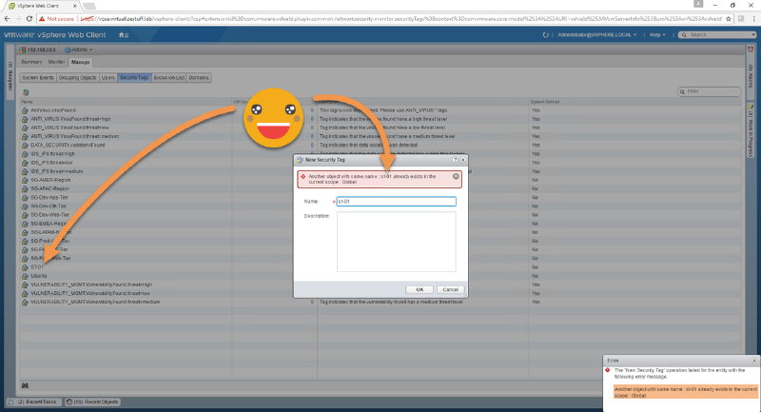Open help for New Security Tag dialog

tap(455, 160)
